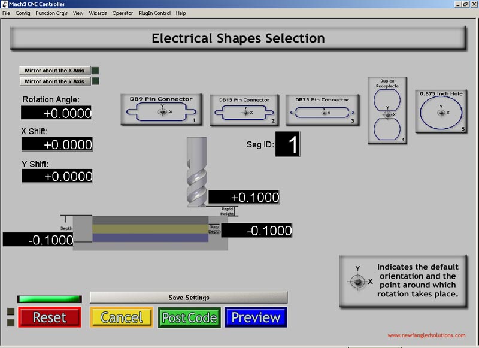Choose the Duplex Receptacle shape

pyautogui.click(x=387, y=110)
